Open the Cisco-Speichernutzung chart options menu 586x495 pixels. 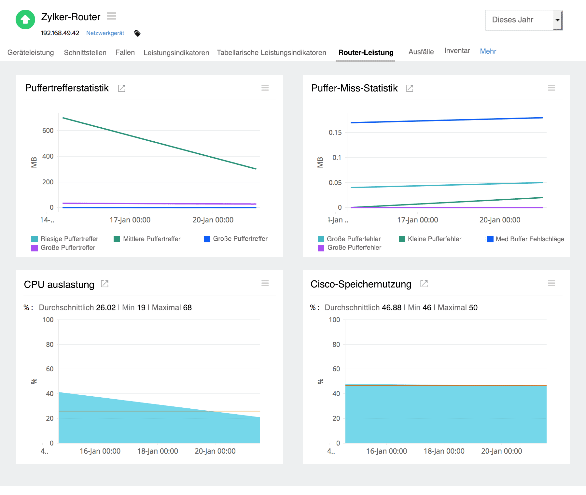(551, 283)
